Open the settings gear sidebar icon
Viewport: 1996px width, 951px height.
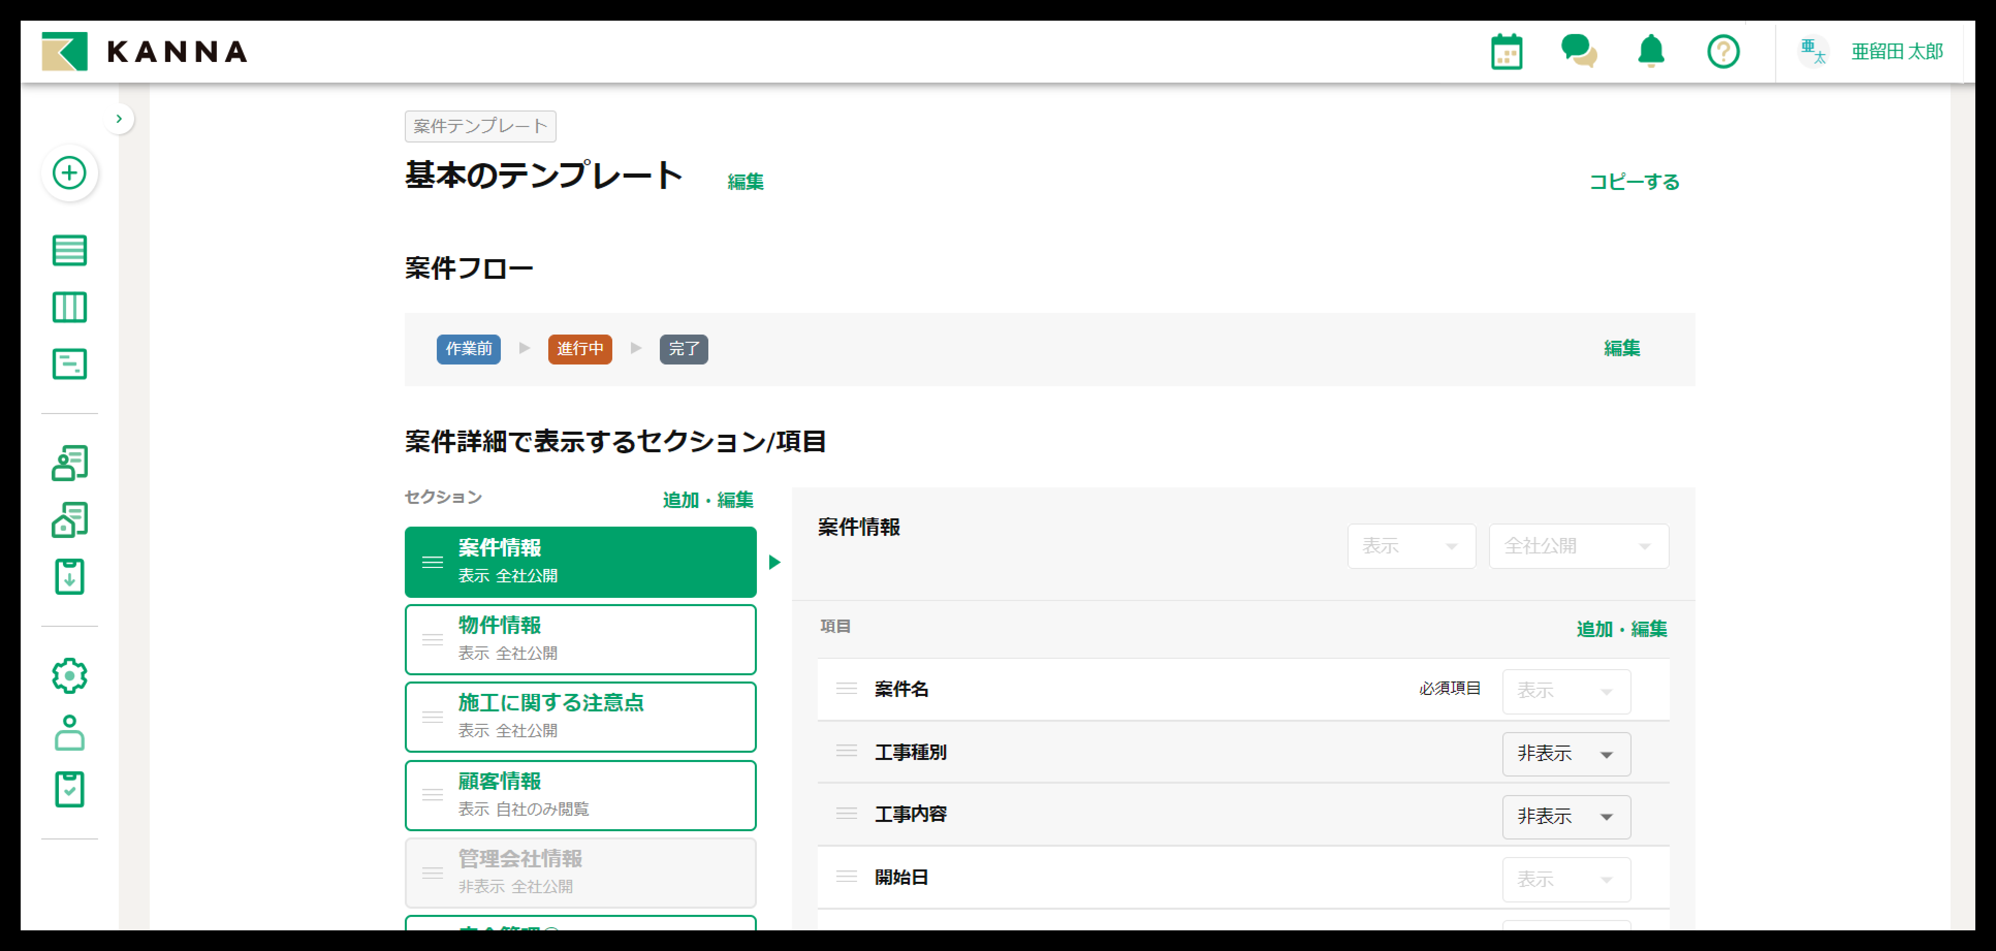pos(70,676)
